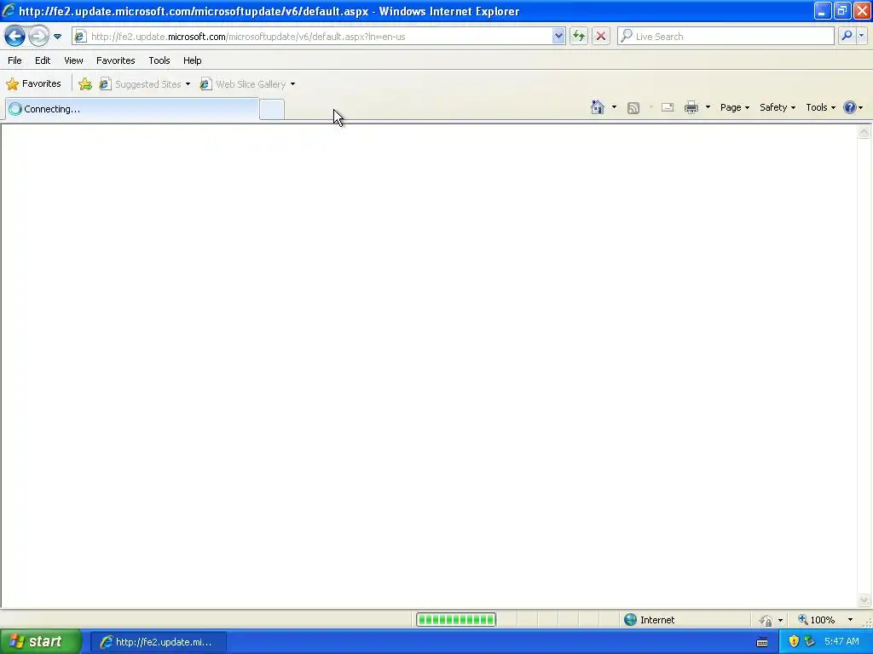The height and width of the screenshot is (654, 873).
Task: Click the 5:47 AM clock
Action: [x=841, y=641]
